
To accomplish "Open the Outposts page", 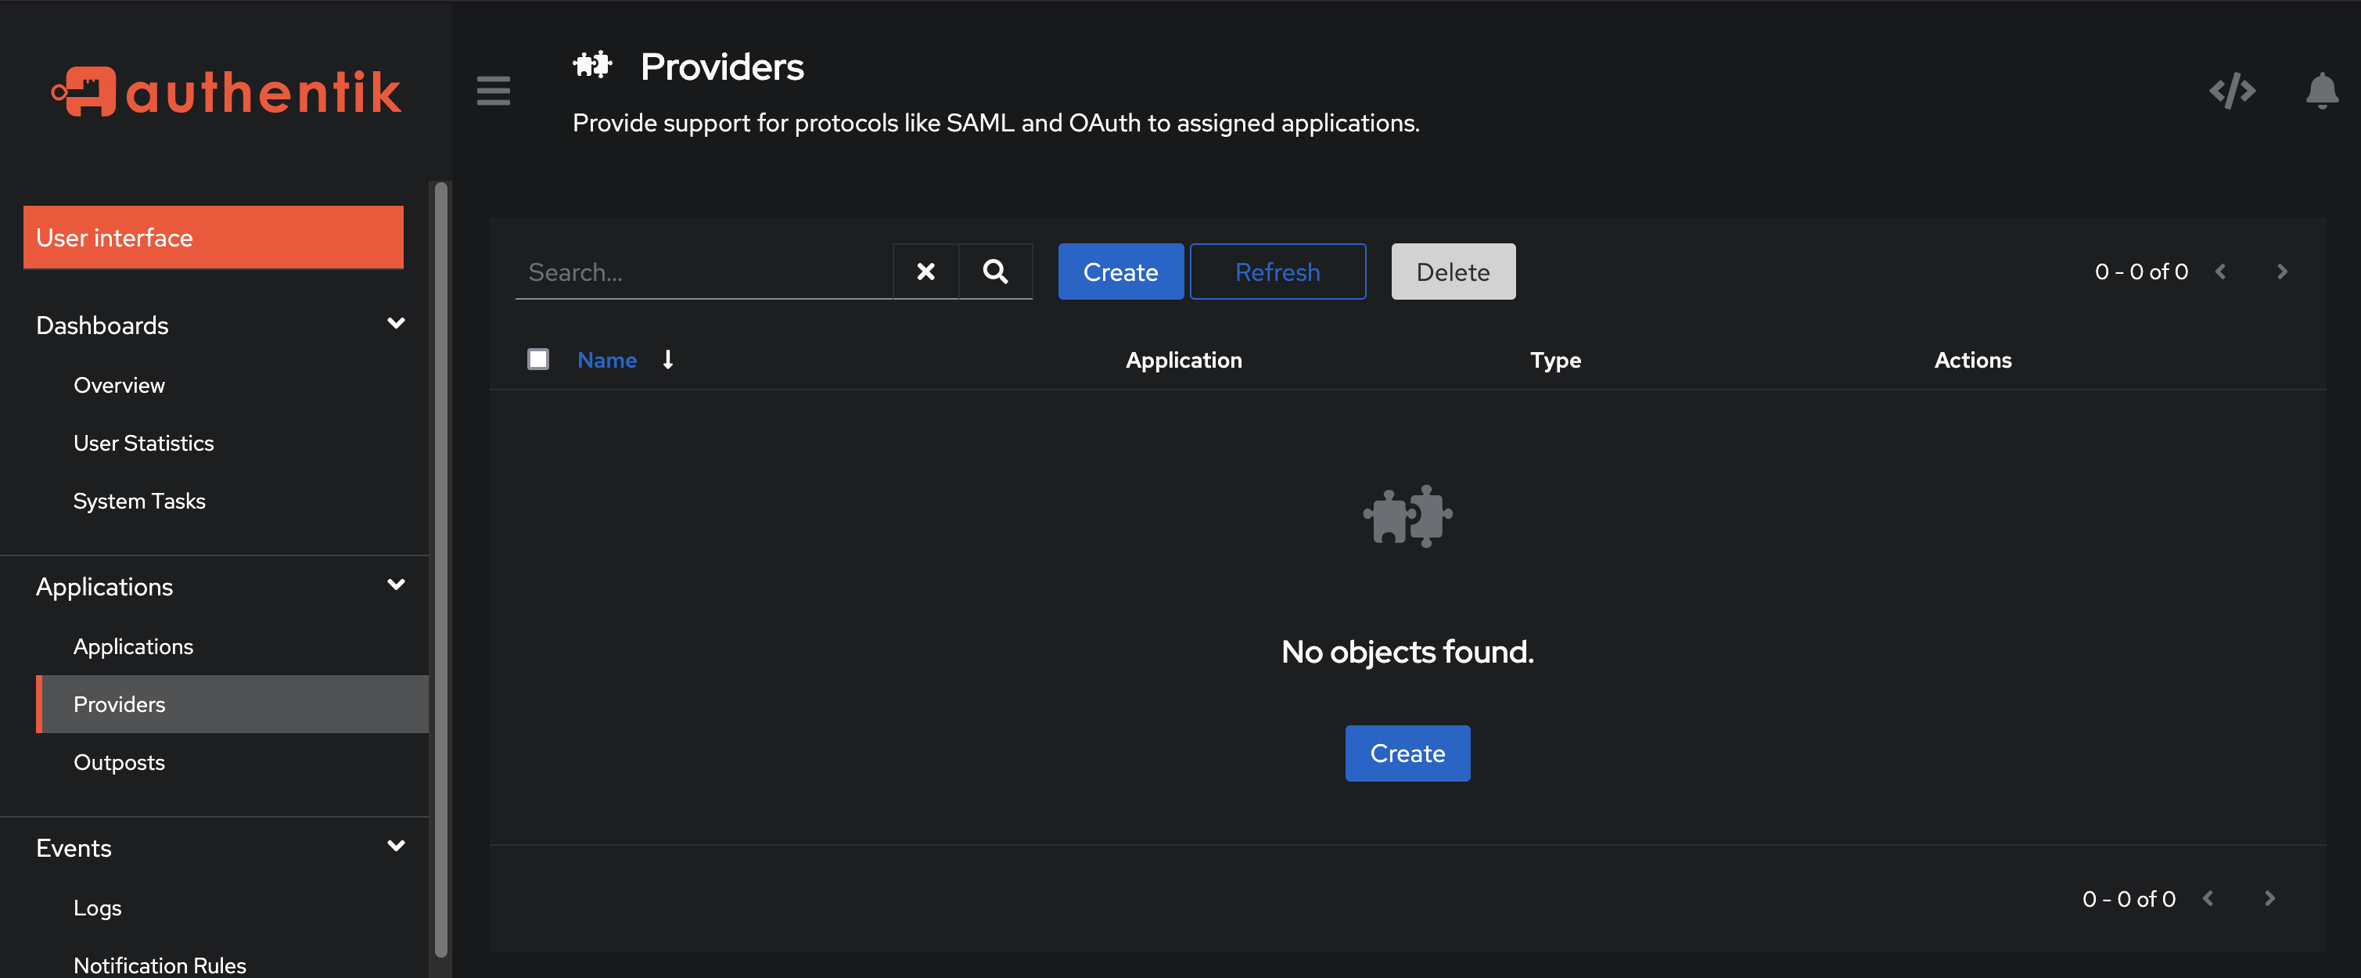I will click(119, 762).
